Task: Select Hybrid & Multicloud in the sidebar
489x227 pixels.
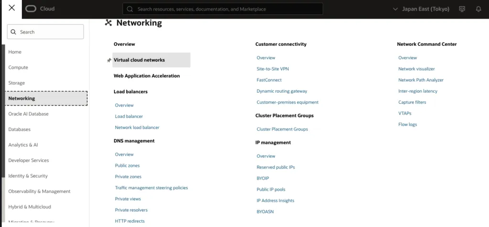Action: (30, 207)
